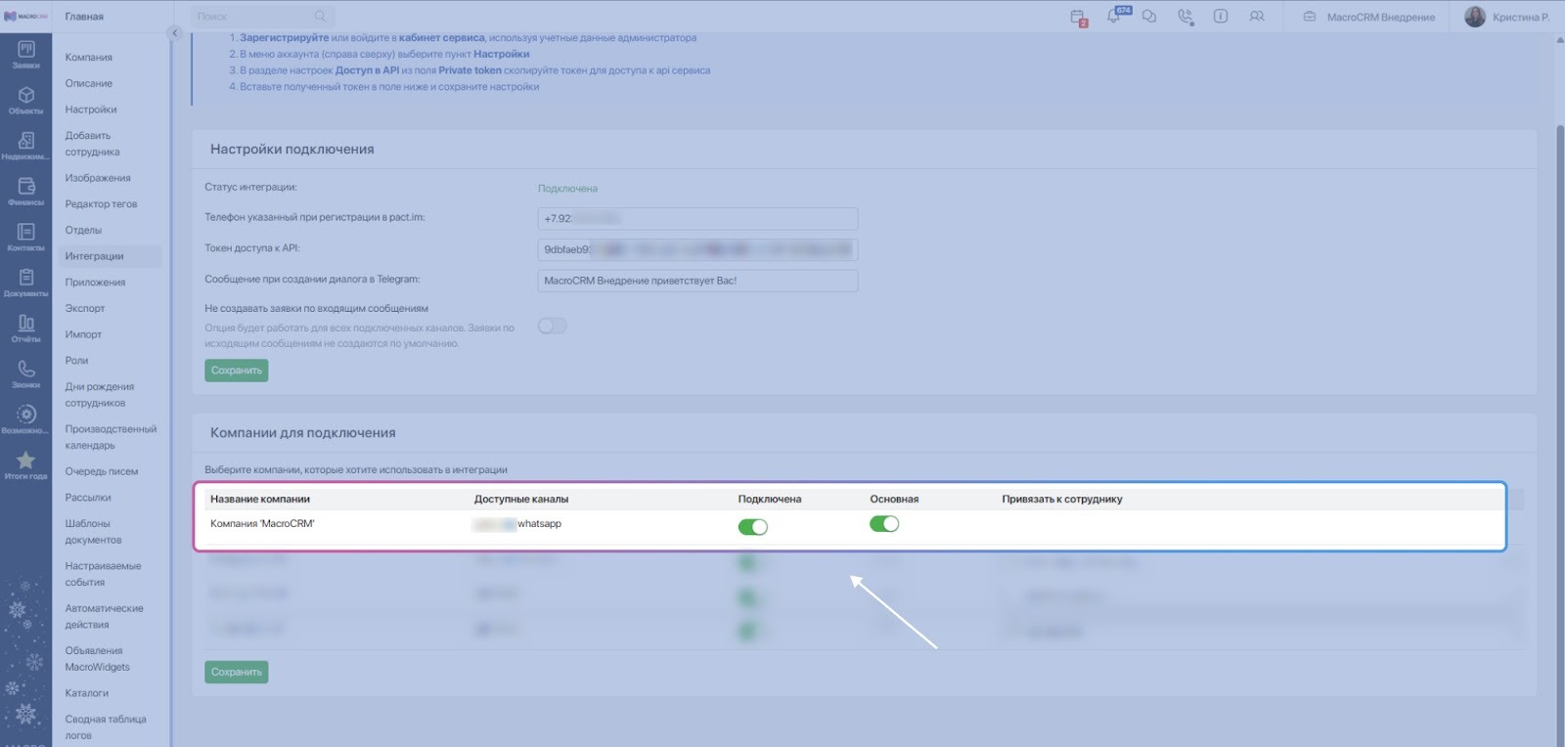The image size is (1565, 747).
Task: Open the chat messages icon in header
Action: [x=1149, y=17]
